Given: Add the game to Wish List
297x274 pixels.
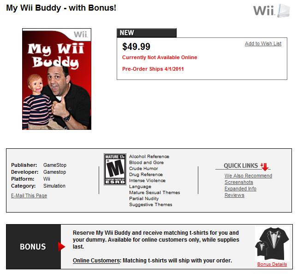Looking at the screenshot, I should (x=263, y=43).
